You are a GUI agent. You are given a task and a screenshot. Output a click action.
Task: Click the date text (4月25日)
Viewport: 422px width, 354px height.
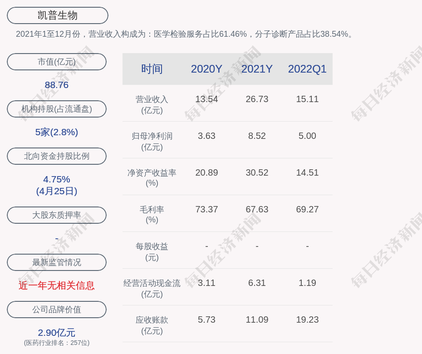[57, 191]
